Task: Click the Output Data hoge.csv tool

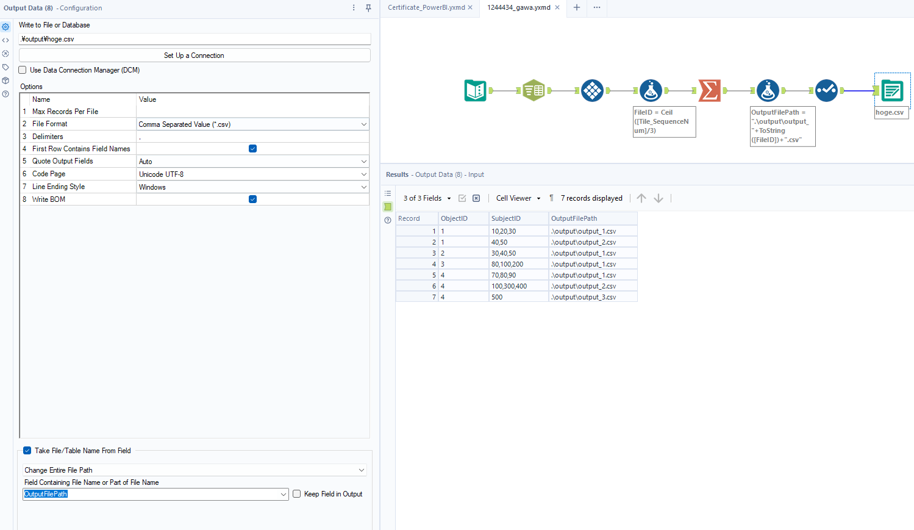Action: 891,91
